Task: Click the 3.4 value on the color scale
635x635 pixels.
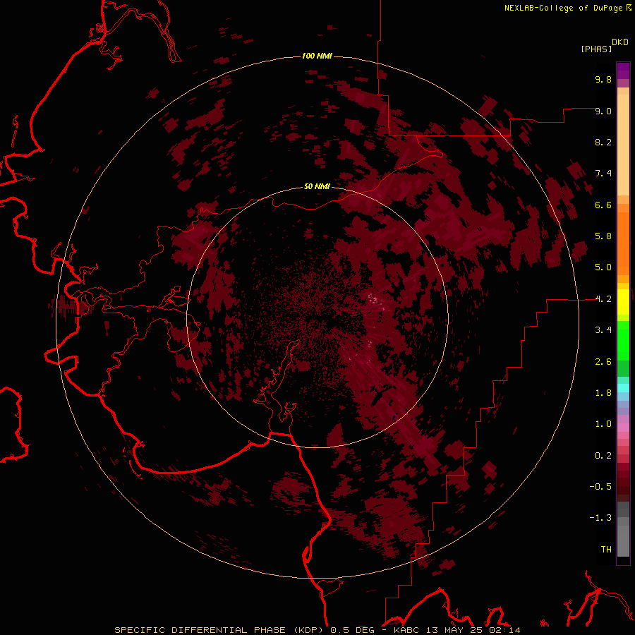Action: click(603, 330)
